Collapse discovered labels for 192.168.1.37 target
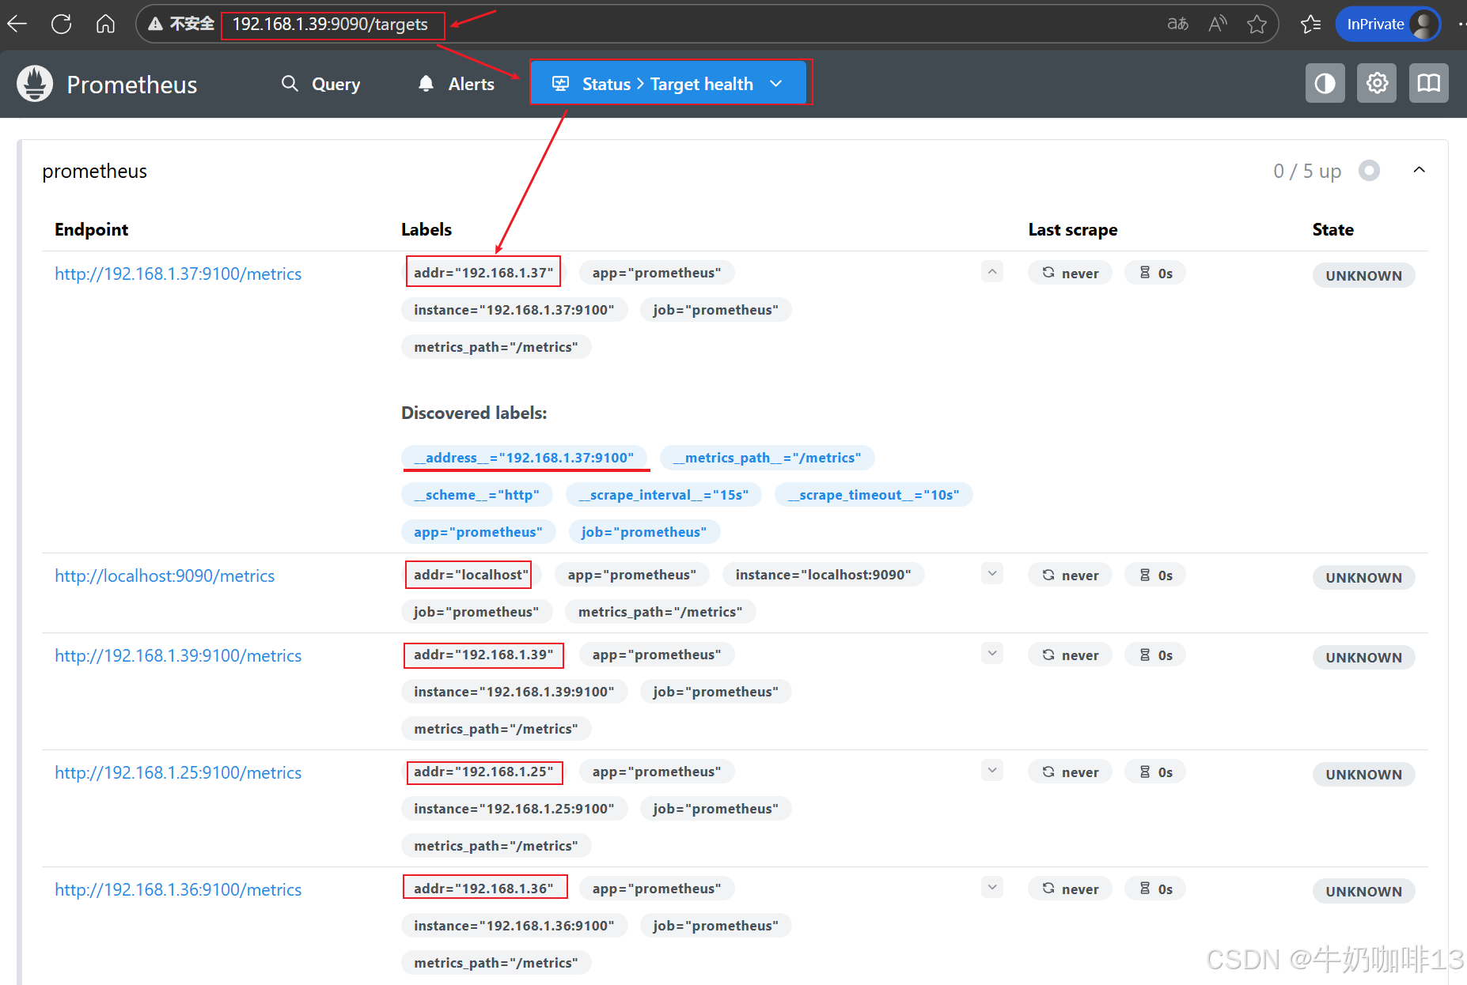1467x985 pixels. 992,272
